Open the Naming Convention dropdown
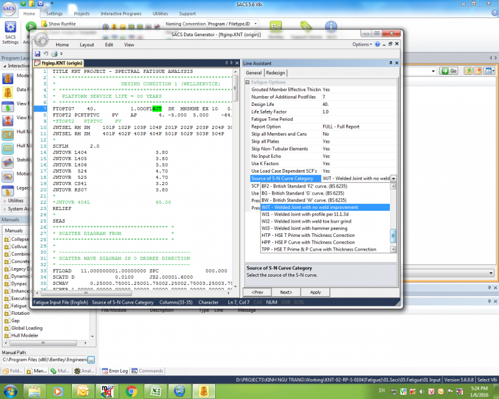This screenshot has height=399, width=499. 255,24
